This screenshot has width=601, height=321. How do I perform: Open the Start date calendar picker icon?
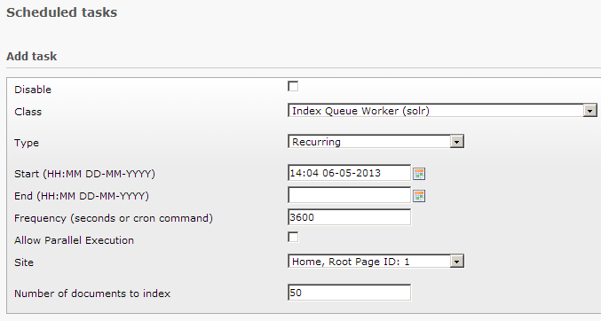pyautogui.click(x=419, y=174)
